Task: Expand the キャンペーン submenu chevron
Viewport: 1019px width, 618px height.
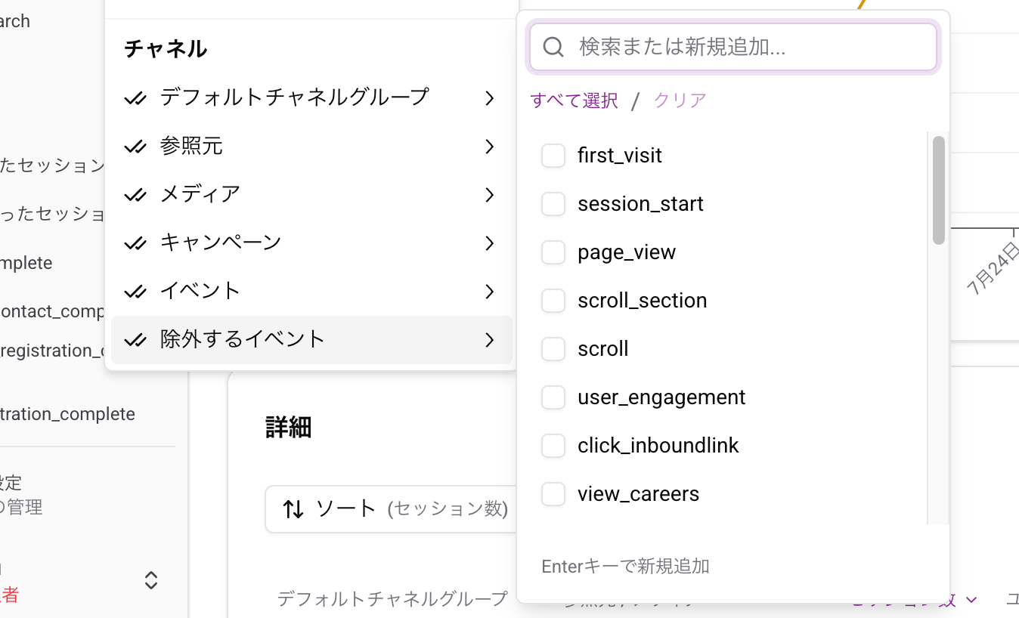Action: point(489,243)
